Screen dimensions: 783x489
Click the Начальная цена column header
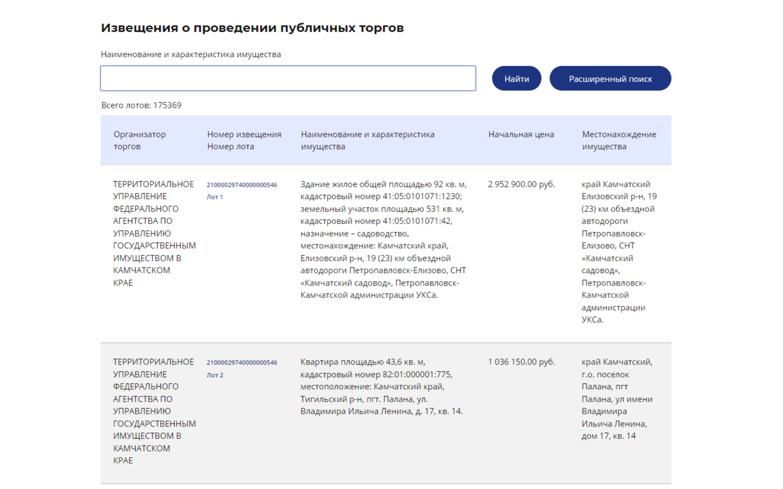click(x=521, y=134)
